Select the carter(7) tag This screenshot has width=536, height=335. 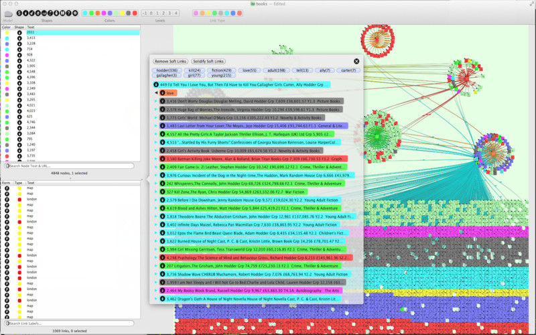pos(348,70)
